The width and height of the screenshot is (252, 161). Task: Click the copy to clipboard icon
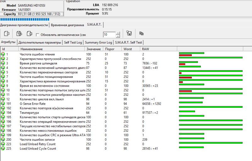(x=141, y=33)
